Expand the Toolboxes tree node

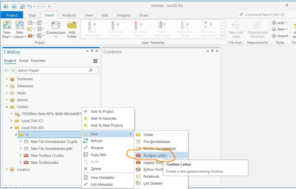click(7, 79)
